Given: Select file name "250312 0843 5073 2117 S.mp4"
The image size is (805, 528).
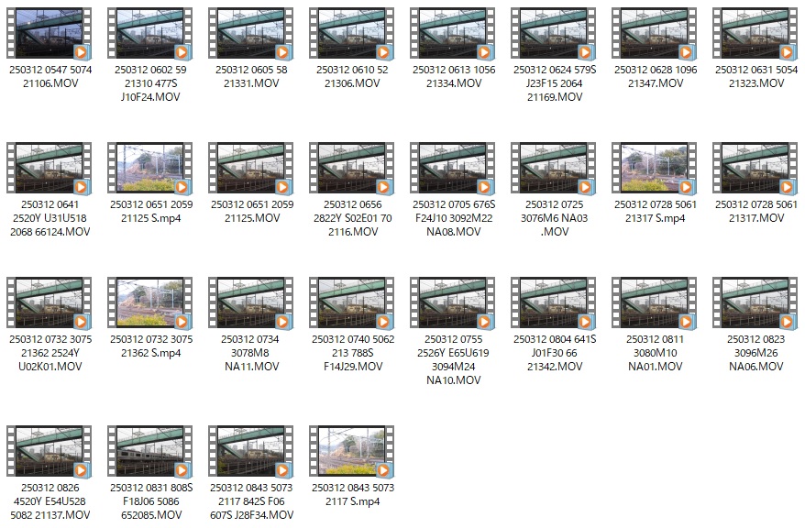Looking at the screenshot, I should pos(353,494).
